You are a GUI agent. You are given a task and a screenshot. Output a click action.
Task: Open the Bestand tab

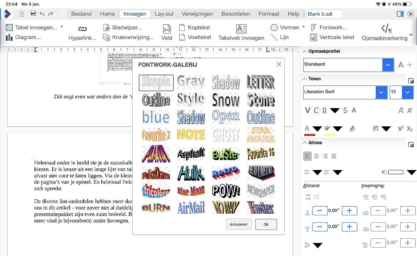[x=81, y=14]
